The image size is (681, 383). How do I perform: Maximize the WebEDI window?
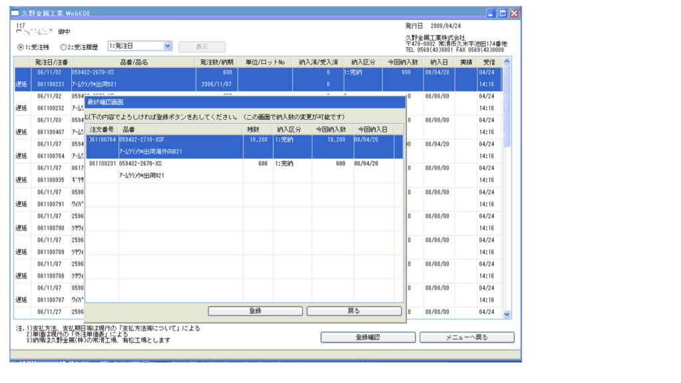502,13
